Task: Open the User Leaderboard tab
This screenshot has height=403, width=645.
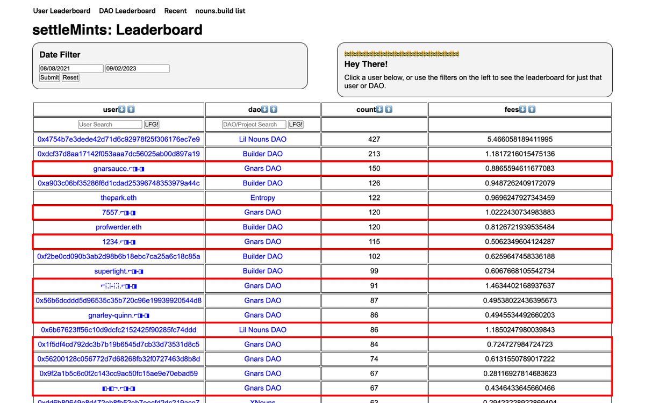Action: (62, 11)
